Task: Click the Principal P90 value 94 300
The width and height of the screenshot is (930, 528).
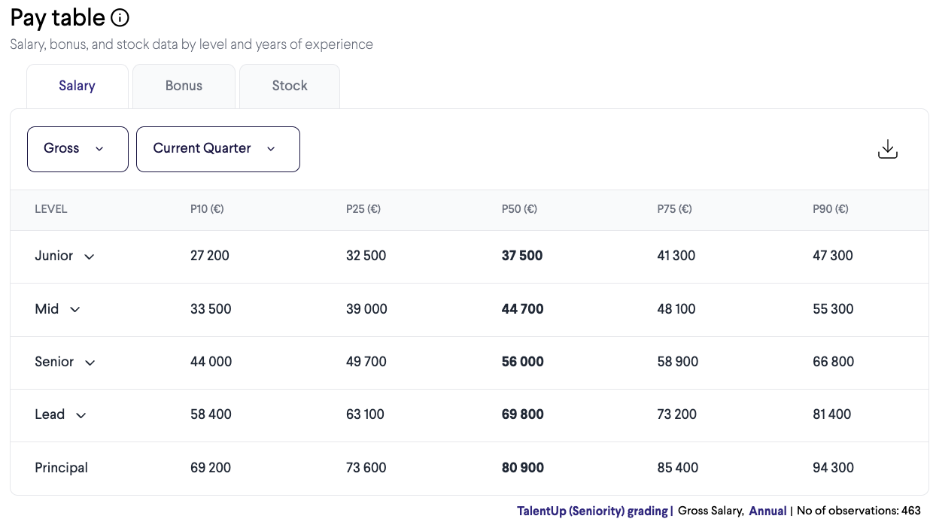Action: 833,468
